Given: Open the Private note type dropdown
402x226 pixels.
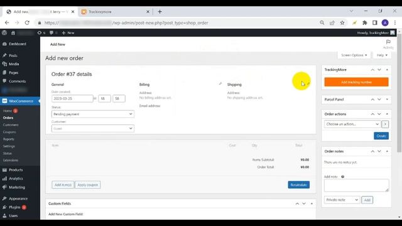Looking at the screenshot, I should click(342, 200).
